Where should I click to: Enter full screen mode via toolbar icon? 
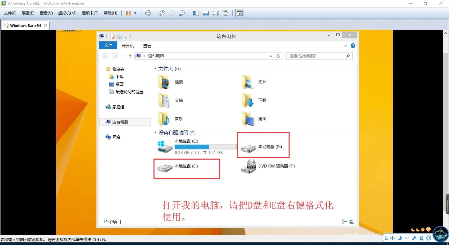tap(215, 13)
